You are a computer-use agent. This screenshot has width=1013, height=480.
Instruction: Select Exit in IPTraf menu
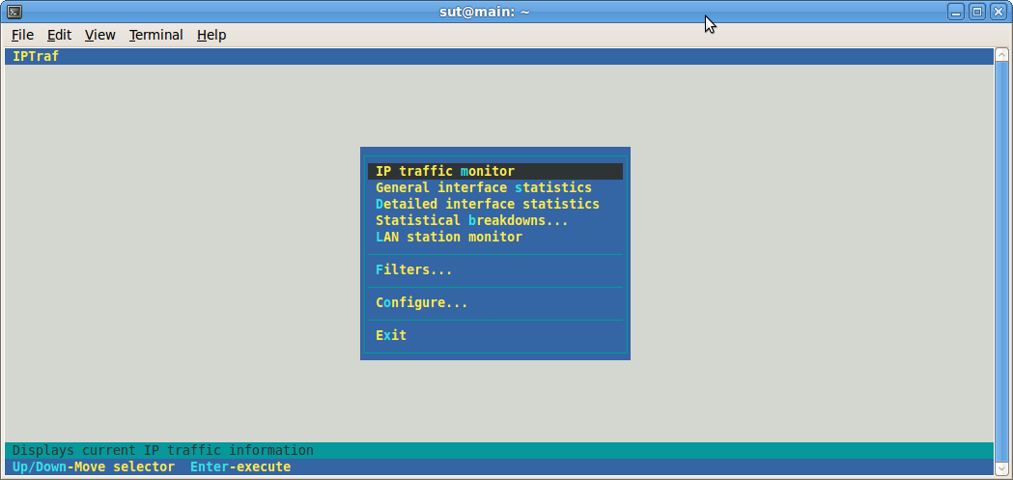[x=391, y=335]
